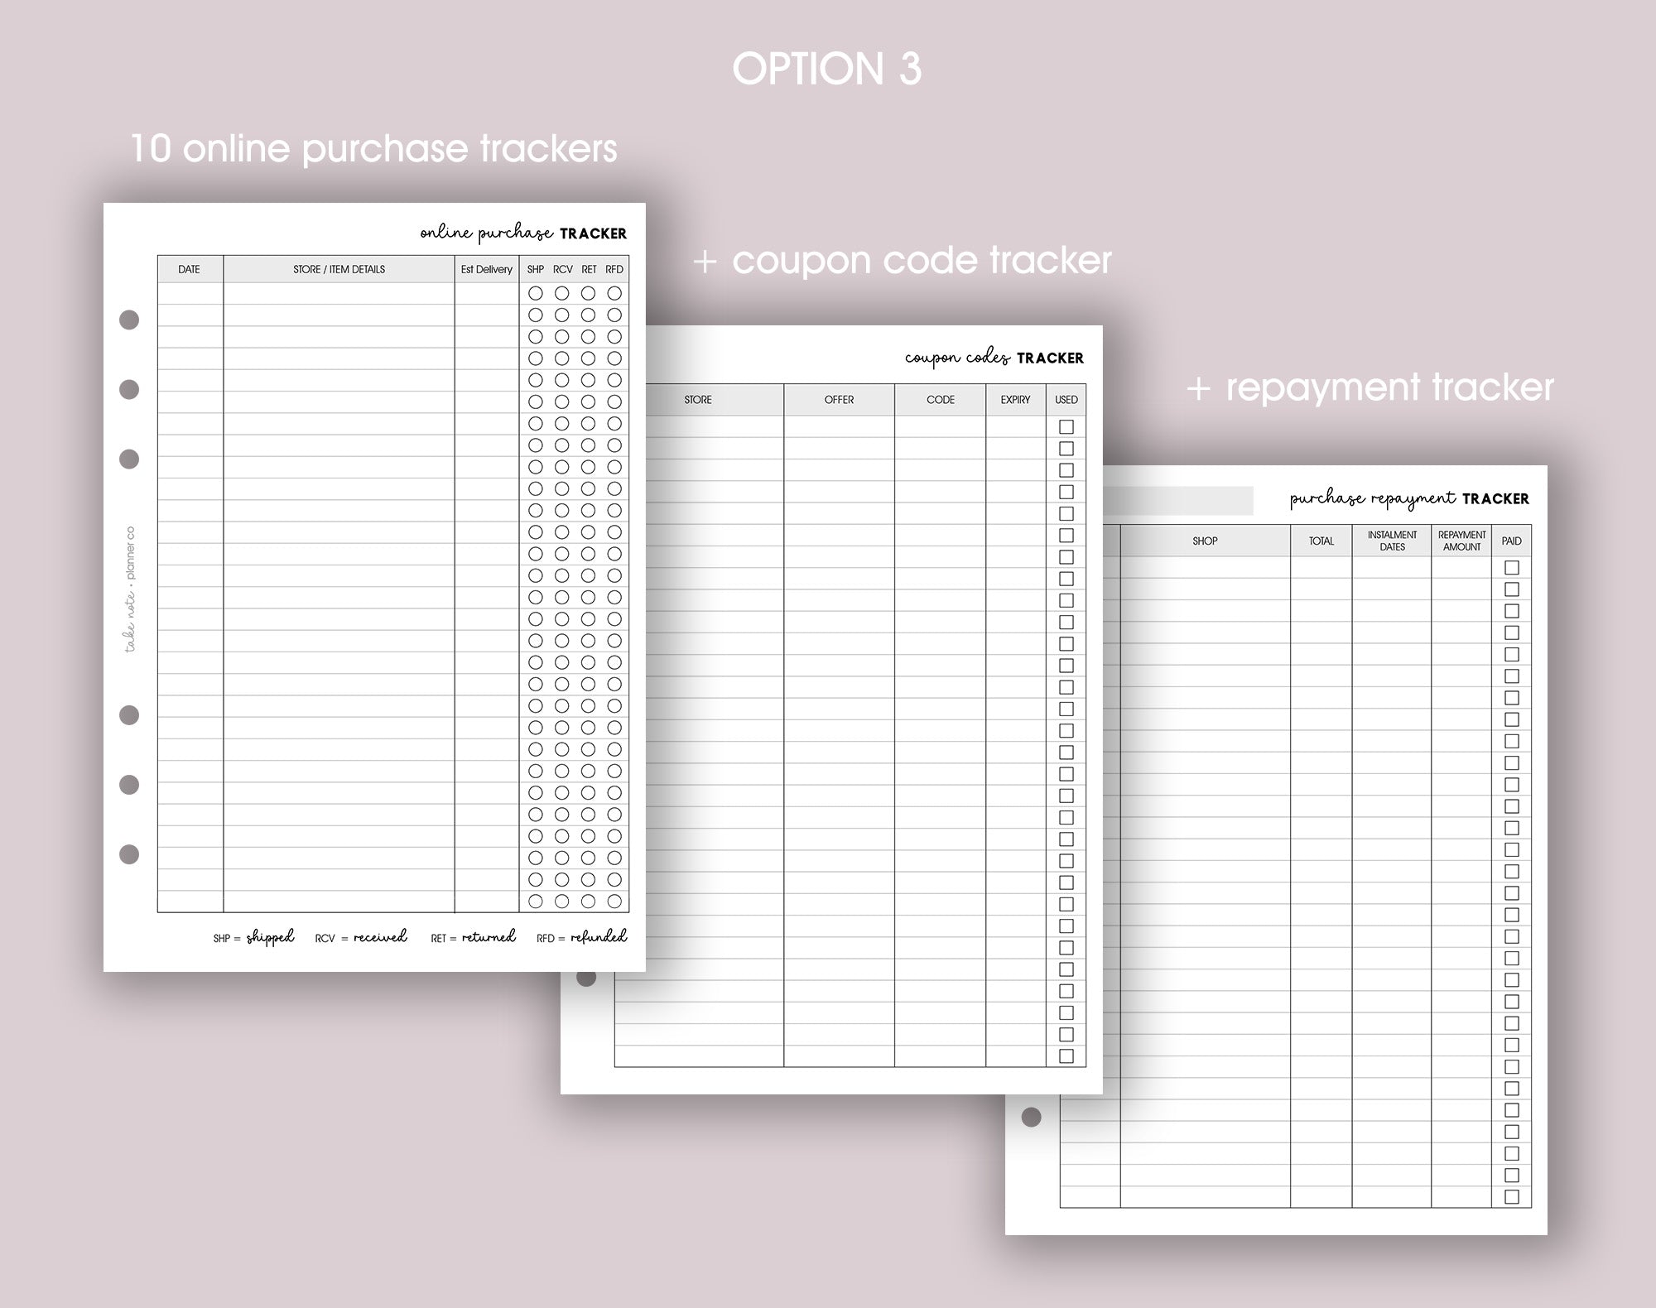Tick the bottommost checkbox under USED column
This screenshot has width=1656, height=1308.
1066,1056
